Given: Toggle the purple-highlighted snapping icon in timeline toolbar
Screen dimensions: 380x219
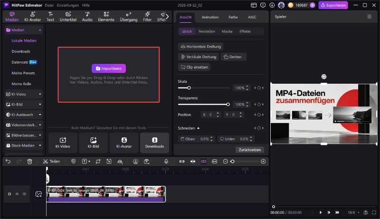Looking at the screenshot, I should [204, 161].
